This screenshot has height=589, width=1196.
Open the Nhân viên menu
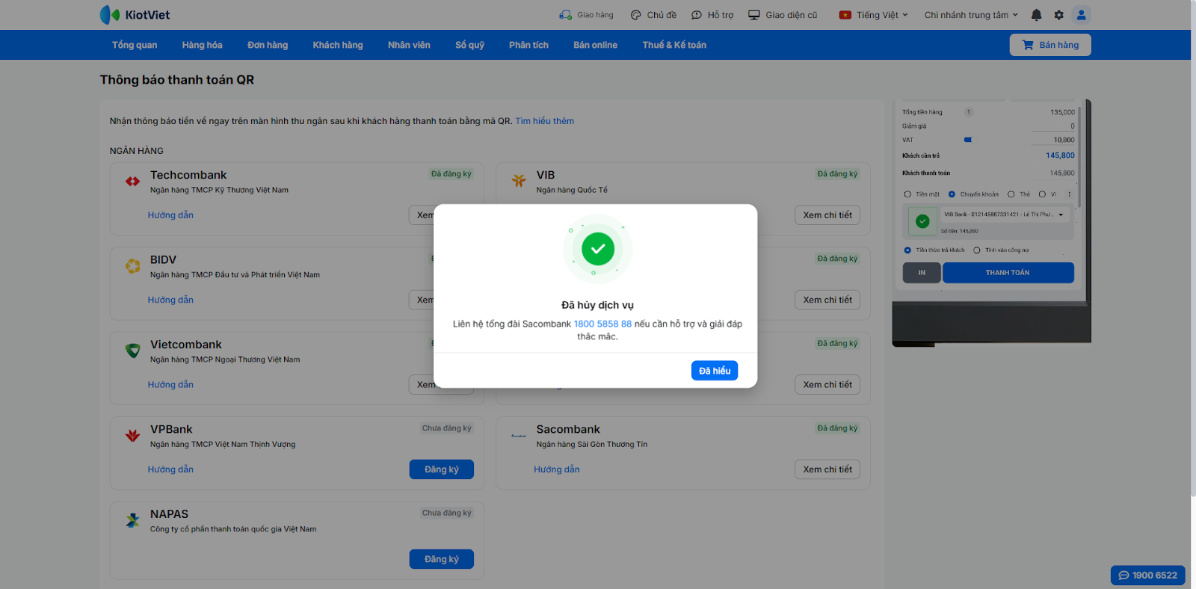point(409,45)
